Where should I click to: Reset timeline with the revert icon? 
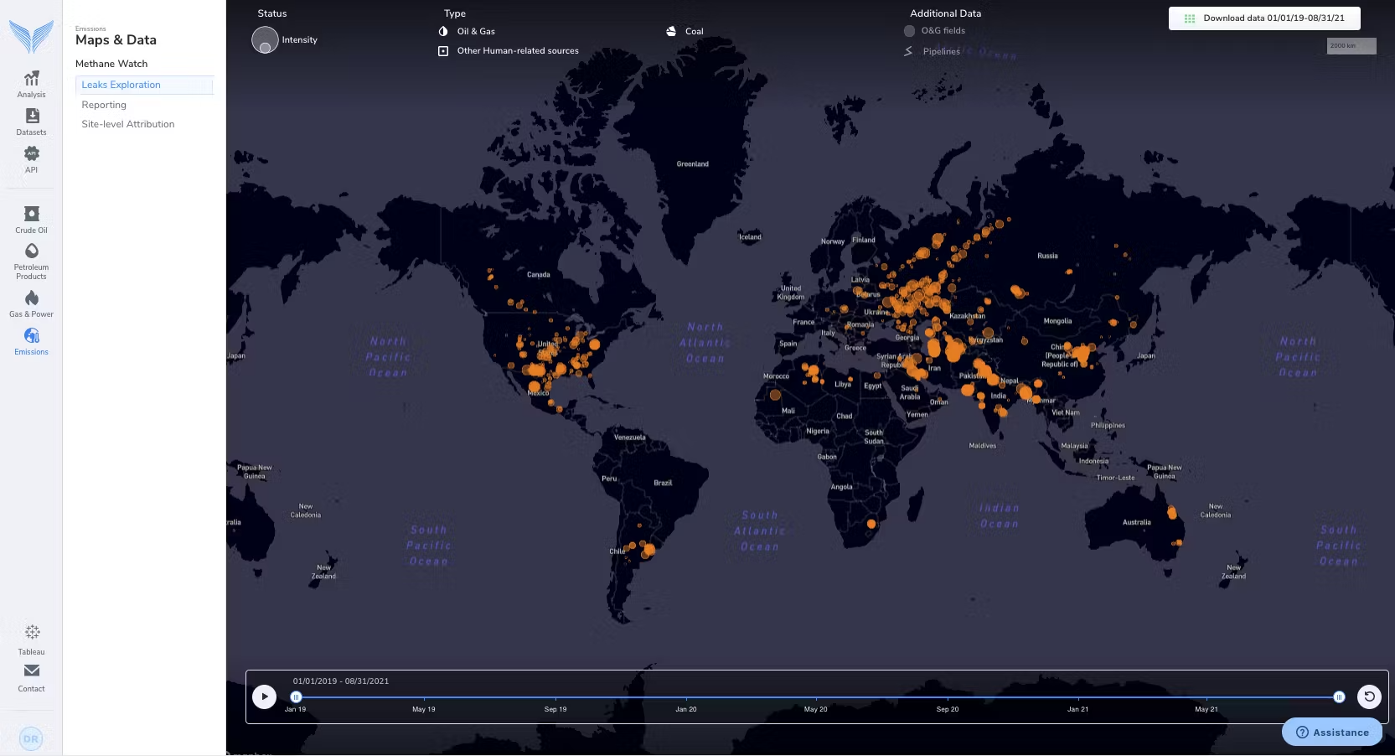click(x=1370, y=696)
